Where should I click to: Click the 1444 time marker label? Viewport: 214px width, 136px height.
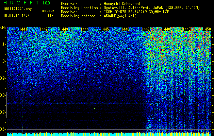pyautogui.click(x=85, y=29)
